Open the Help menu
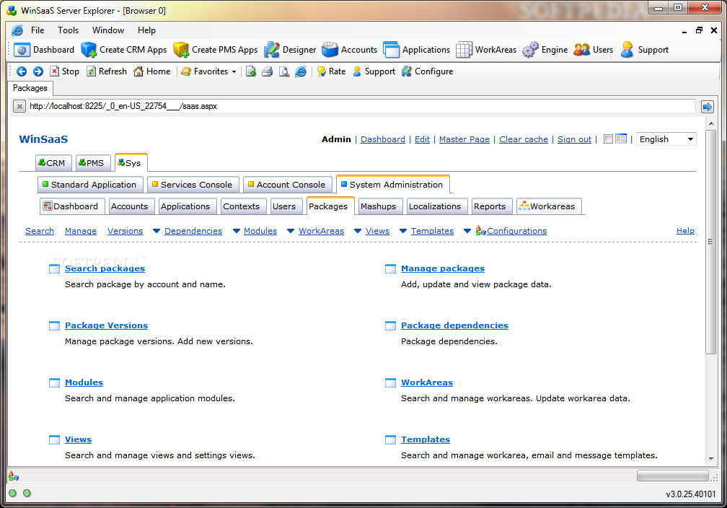Image resolution: width=727 pixels, height=508 pixels. 146,30
